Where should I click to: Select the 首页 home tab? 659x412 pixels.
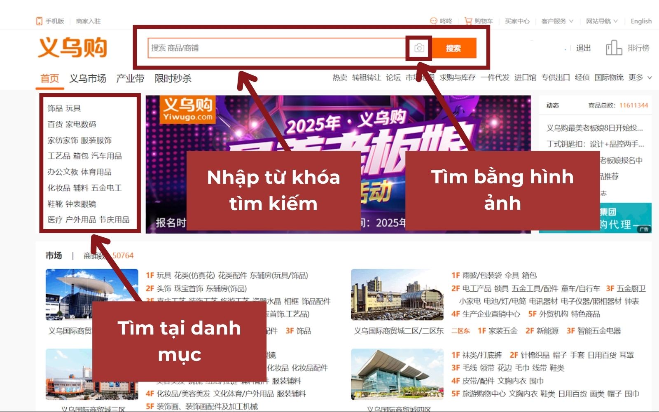tap(50, 78)
